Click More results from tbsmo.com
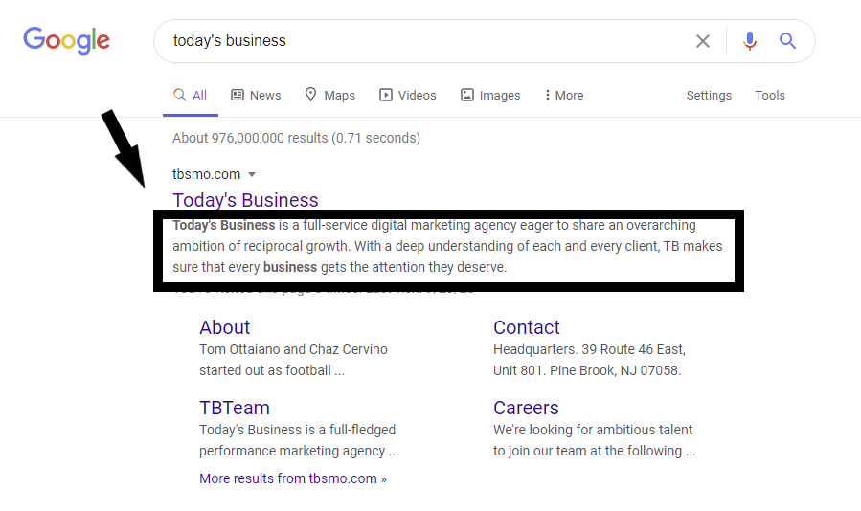 293,478
